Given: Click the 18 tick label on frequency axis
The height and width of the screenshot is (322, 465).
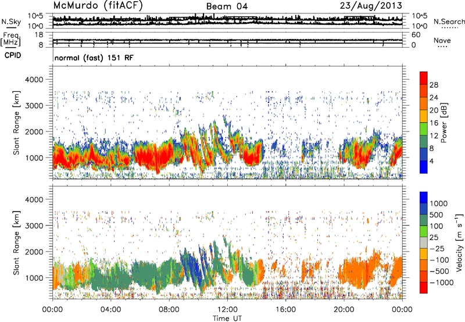Looking at the screenshot, I should click(x=39, y=35).
